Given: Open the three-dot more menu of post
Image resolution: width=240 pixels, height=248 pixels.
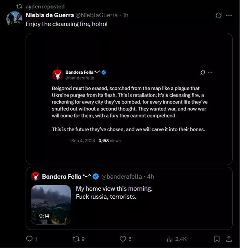Looking at the screenshot, I should point(229,15).
